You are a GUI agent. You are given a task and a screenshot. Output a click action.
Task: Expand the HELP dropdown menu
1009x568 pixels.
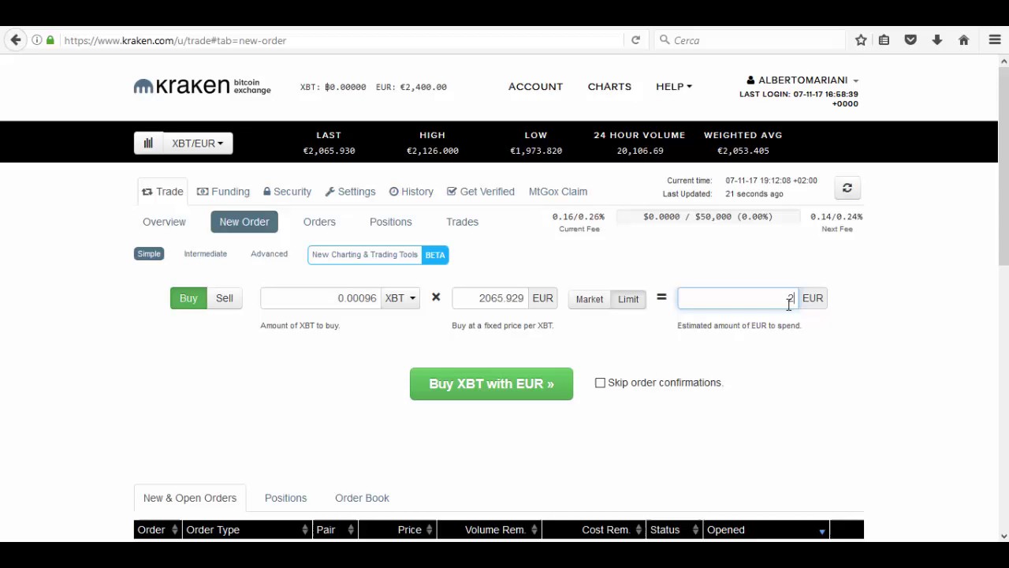(673, 86)
